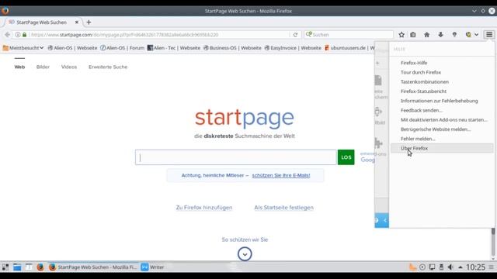Go to the Firefox home page icon
The height and width of the screenshot is (279, 497).
(426, 34)
